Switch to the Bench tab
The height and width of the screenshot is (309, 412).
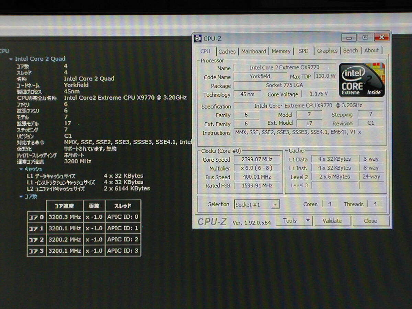350,50
